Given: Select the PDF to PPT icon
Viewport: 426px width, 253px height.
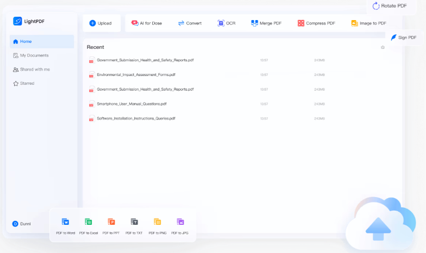Looking at the screenshot, I should [111, 222].
